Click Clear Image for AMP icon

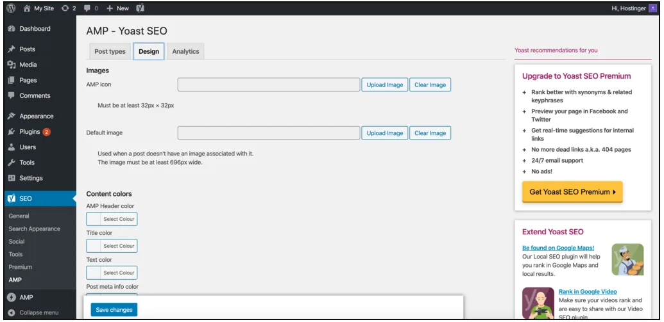[x=430, y=85]
